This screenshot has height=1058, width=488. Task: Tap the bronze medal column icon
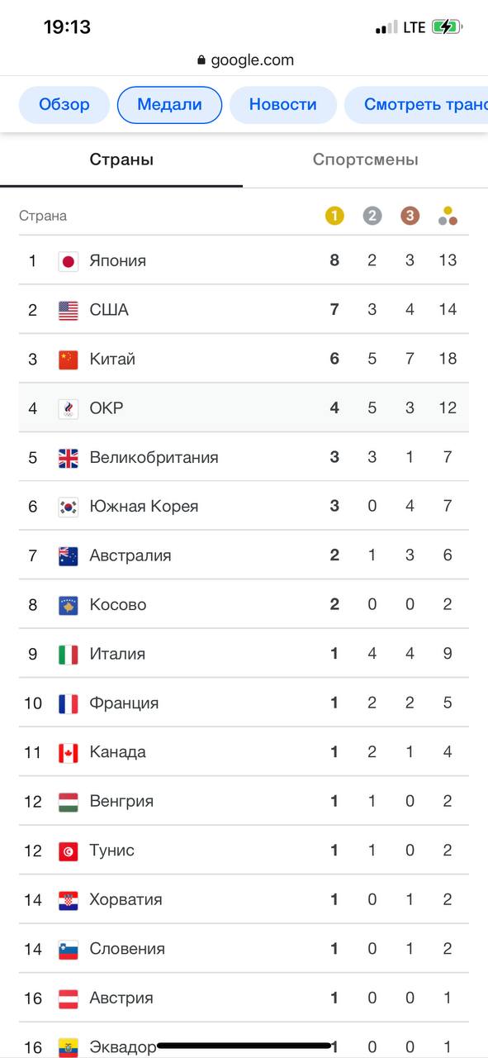[410, 216]
